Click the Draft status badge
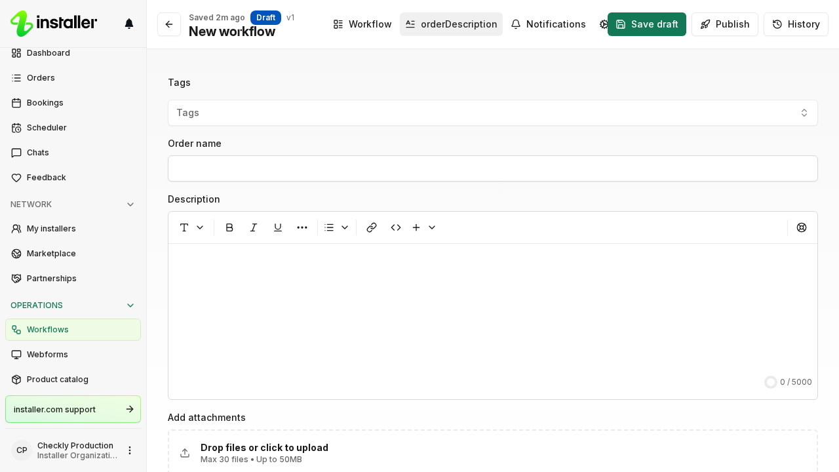Viewport: 839px width, 472px height. (x=265, y=18)
